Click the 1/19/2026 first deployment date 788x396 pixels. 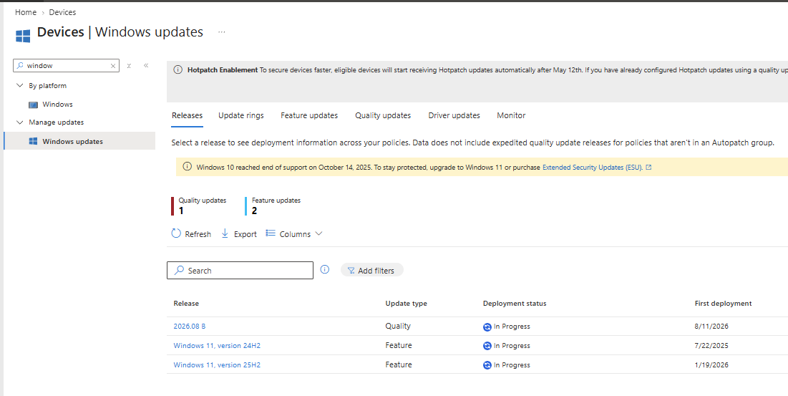[x=711, y=364]
